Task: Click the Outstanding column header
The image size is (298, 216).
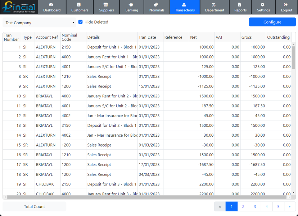Action: pos(279,37)
